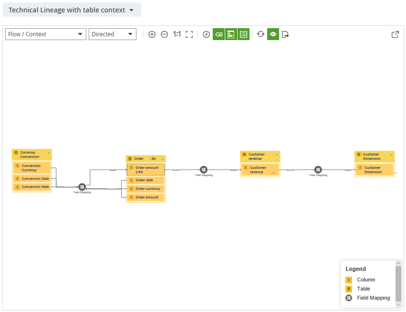Toggle the green eye visibility button
406x312 pixels.
coord(273,34)
